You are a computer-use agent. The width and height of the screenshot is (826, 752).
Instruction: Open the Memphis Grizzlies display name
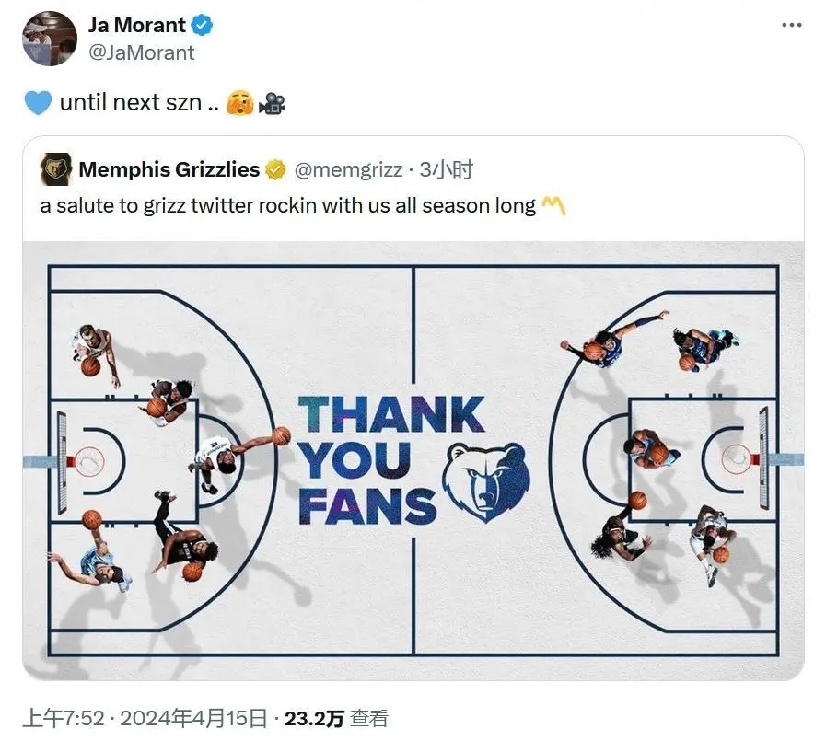pos(169,169)
